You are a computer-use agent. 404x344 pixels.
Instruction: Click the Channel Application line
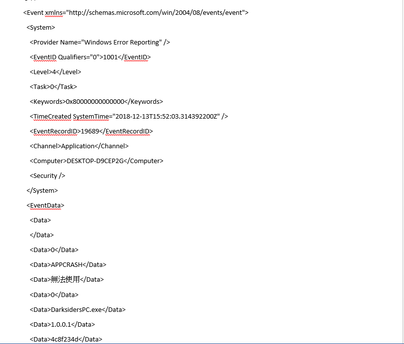[79, 146]
